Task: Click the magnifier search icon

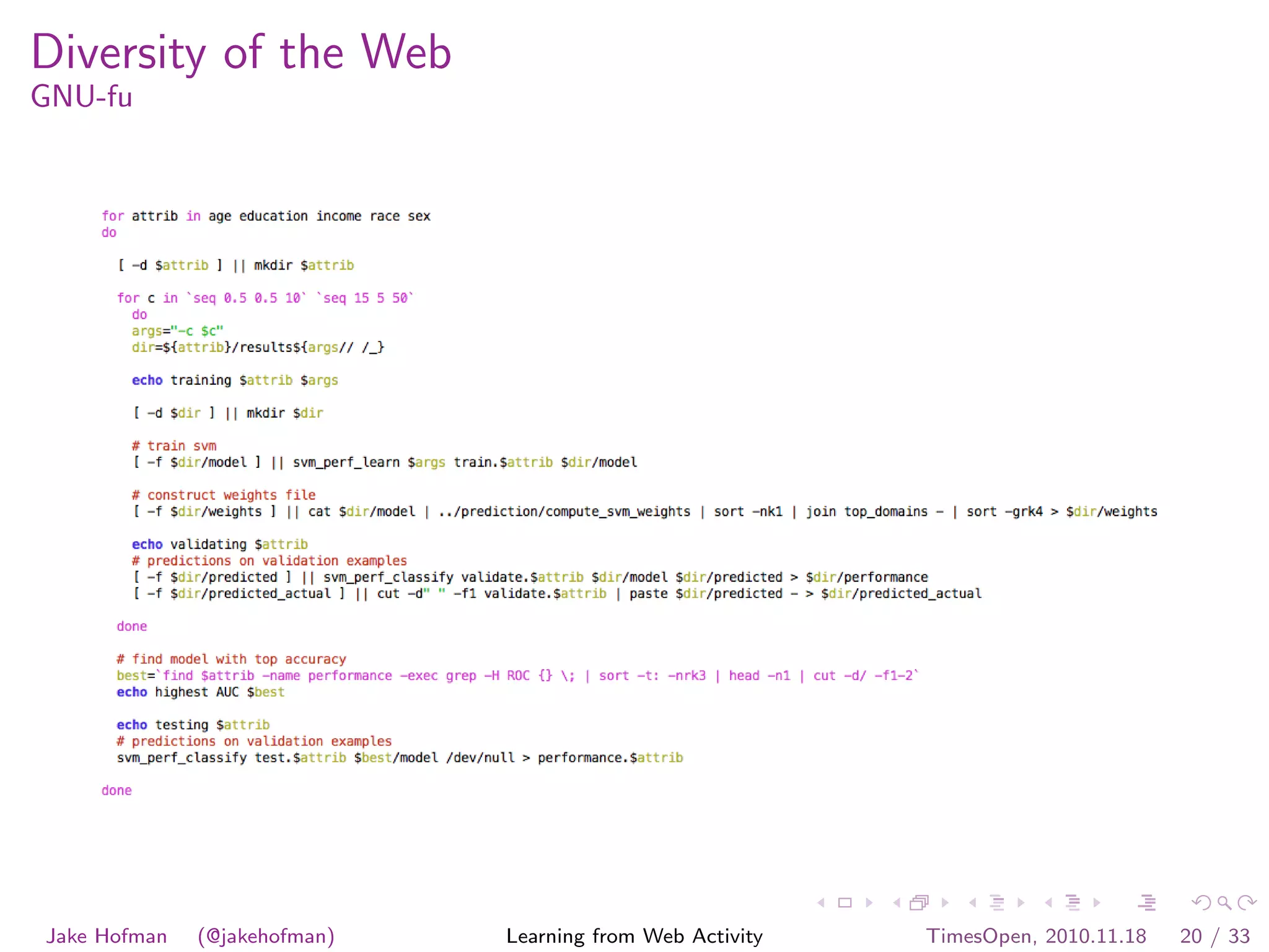Action: tap(1224, 903)
